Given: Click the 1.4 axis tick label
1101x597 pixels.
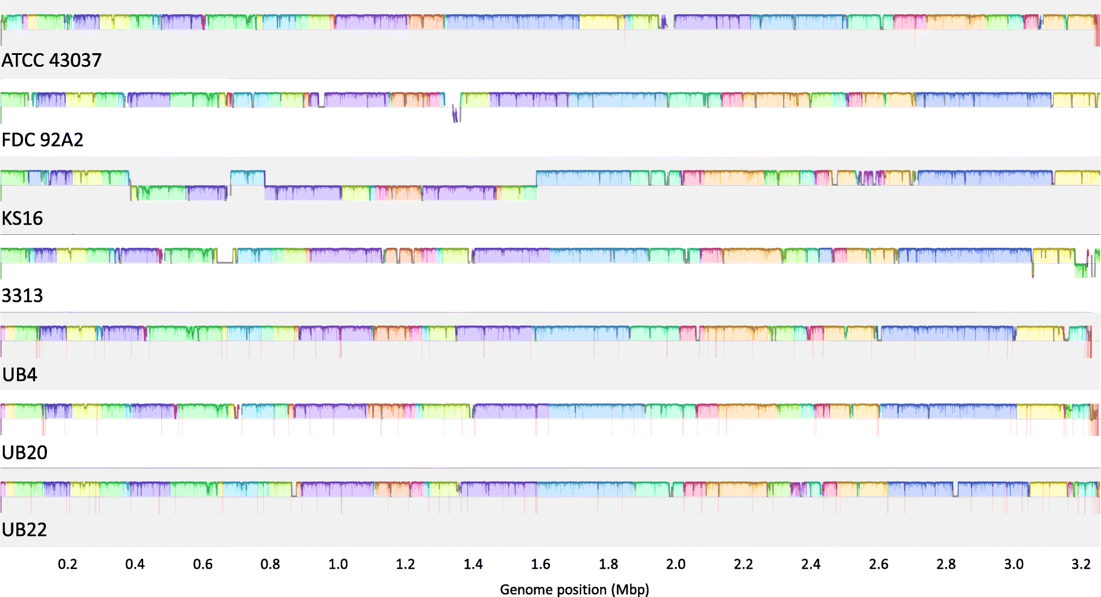Looking at the screenshot, I should [x=473, y=564].
